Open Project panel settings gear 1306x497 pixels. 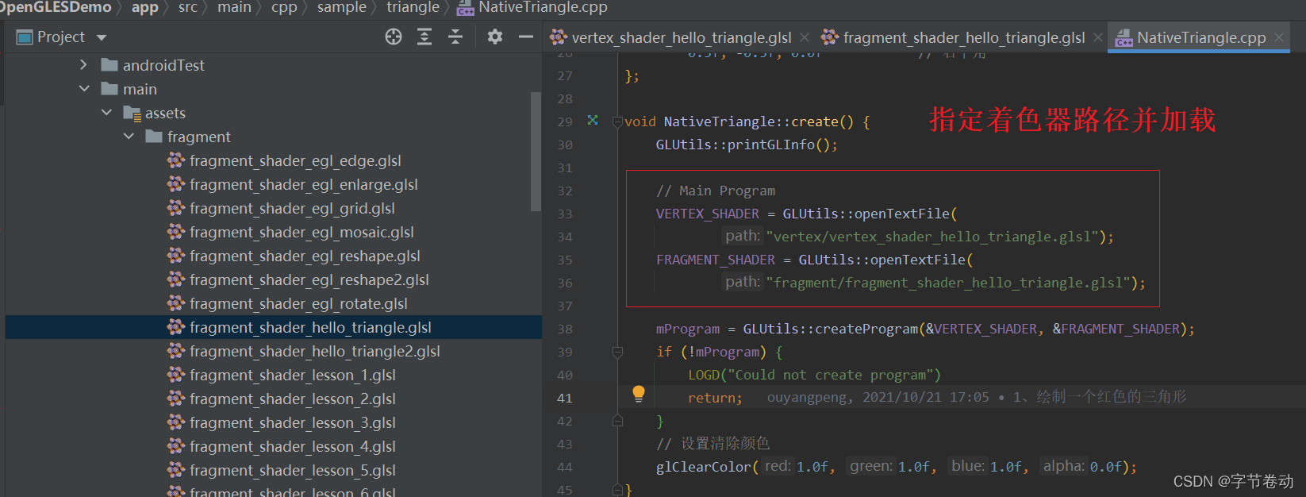(495, 37)
